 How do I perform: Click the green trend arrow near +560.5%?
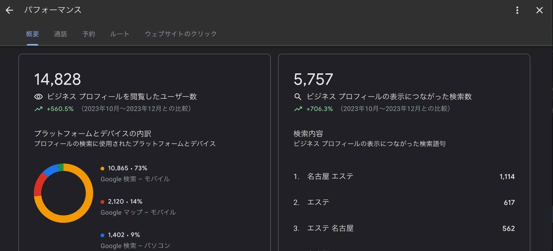pos(39,109)
